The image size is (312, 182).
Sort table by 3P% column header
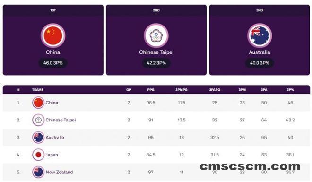pyautogui.click(x=290, y=90)
